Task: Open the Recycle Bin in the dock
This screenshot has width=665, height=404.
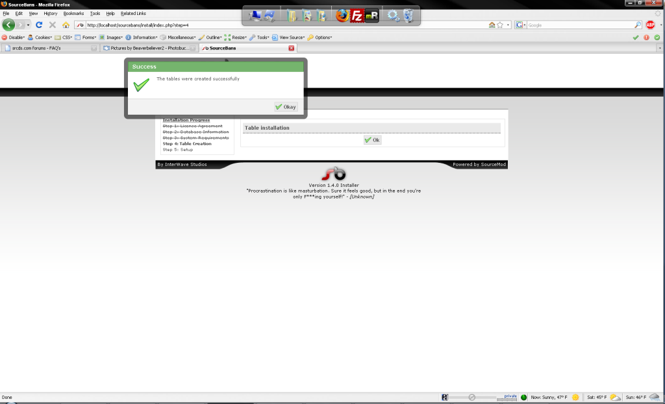Action: tap(408, 16)
